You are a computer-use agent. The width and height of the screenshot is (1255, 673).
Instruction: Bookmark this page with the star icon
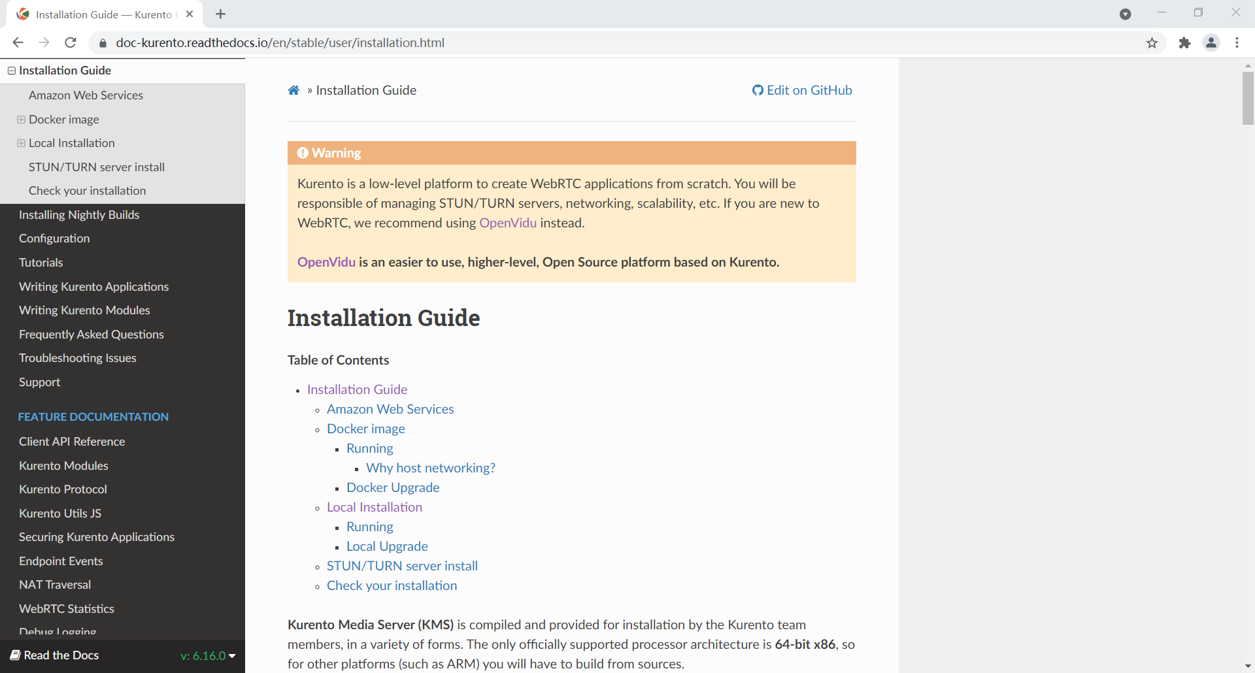pos(1152,43)
